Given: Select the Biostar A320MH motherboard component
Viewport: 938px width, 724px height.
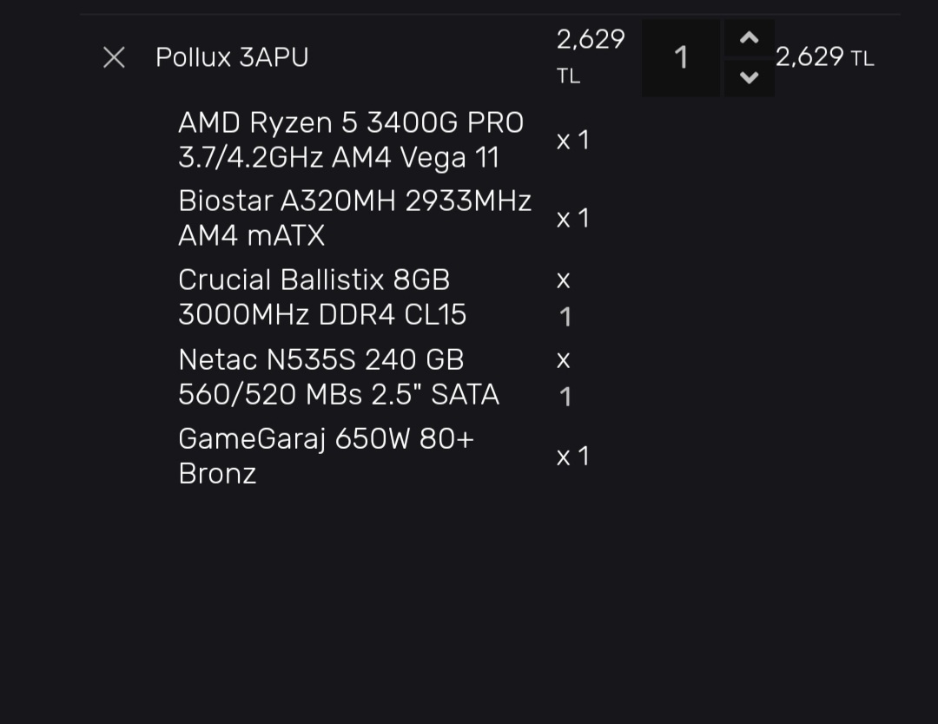Looking at the screenshot, I should (354, 201).
